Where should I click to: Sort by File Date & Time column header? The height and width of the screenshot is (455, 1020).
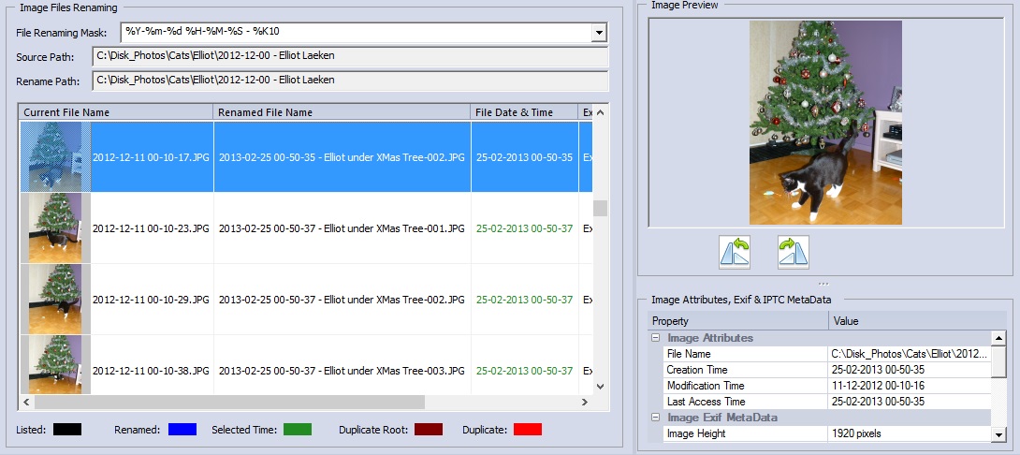pos(524,112)
